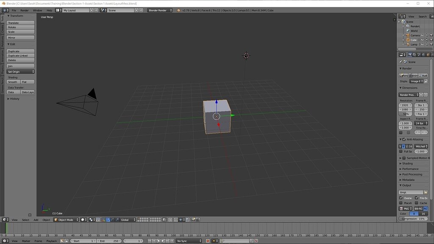
Task: Click the World icon in the Outliner
Action: click(x=408, y=30)
